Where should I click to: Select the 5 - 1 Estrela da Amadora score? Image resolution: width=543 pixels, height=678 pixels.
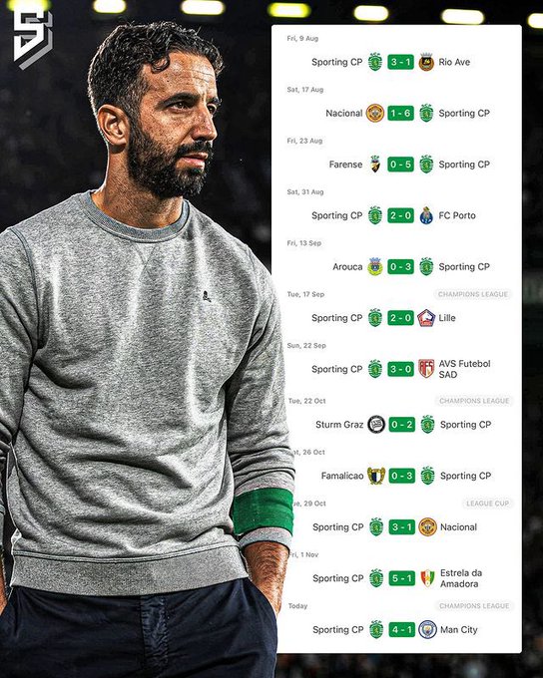tap(402, 578)
